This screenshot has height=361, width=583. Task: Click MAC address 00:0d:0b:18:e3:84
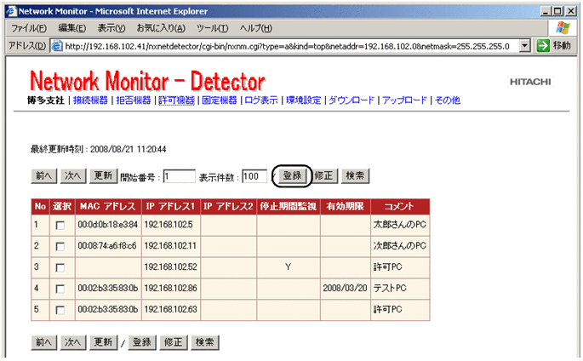108,225
